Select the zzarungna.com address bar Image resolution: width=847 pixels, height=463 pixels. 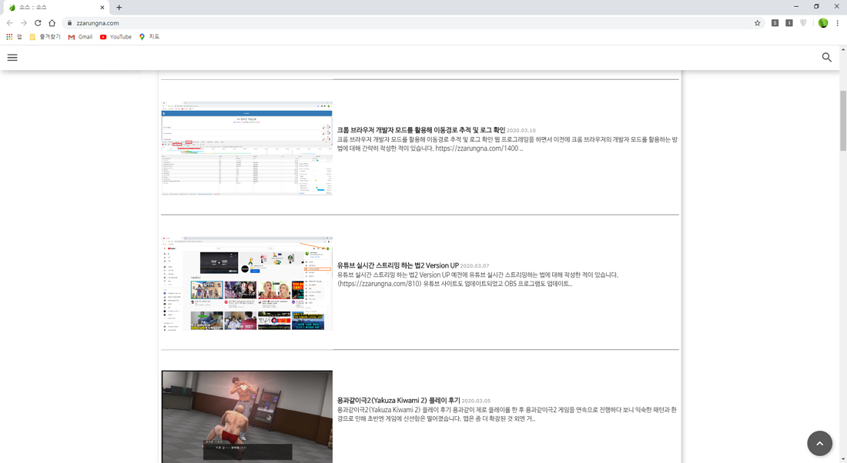[410, 22]
